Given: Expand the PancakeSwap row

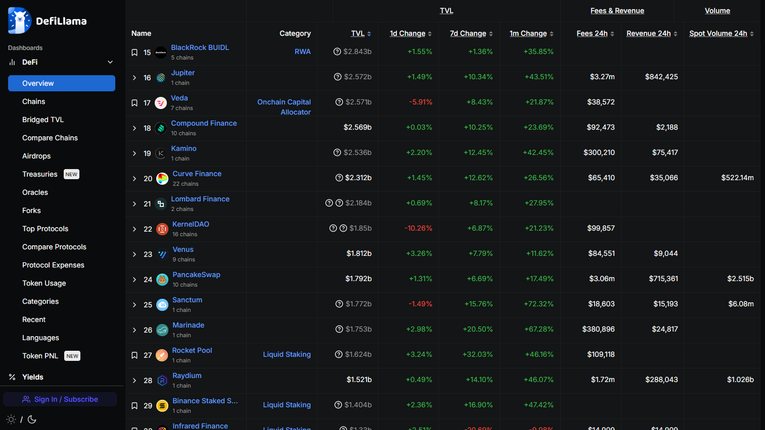Looking at the screenshot, I should [134, 280].
